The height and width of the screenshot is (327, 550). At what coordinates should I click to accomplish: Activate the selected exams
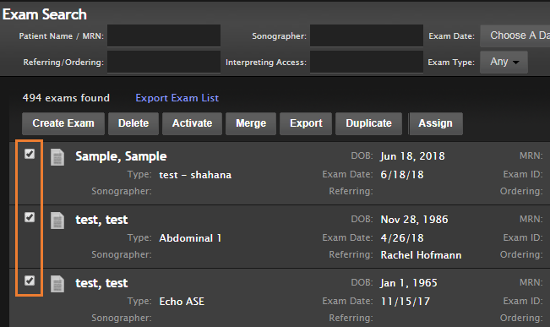(192, 123)
